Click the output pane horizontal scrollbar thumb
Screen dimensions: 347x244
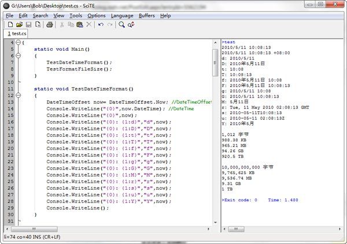tap(236, 229)
